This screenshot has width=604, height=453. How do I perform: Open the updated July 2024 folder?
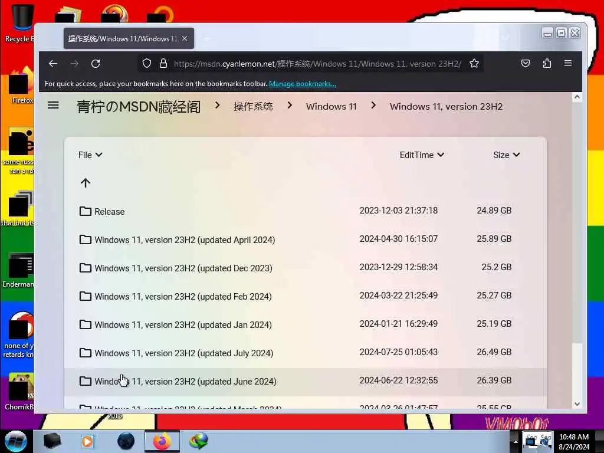pyautogui.click(x=184, y=353)
